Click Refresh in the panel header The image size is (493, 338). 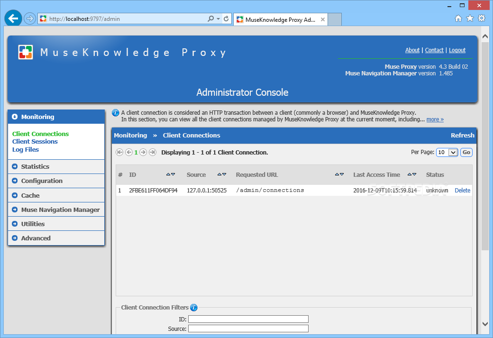(462, 136)
